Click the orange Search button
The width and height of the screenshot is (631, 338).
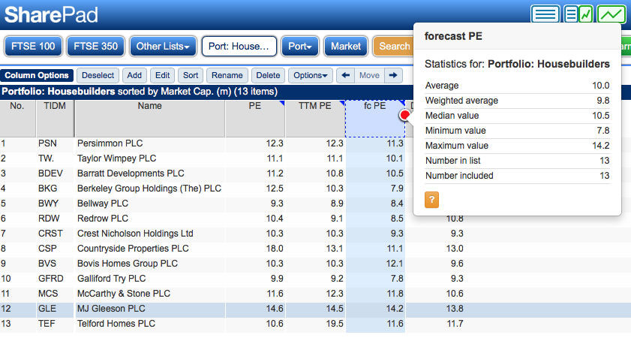393,47
